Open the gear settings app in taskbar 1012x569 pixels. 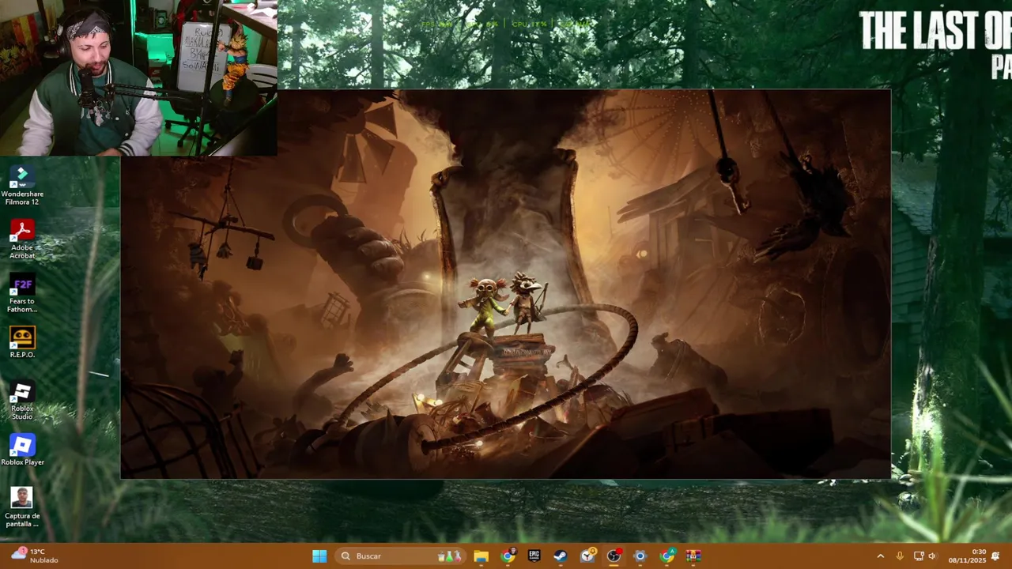640,556
